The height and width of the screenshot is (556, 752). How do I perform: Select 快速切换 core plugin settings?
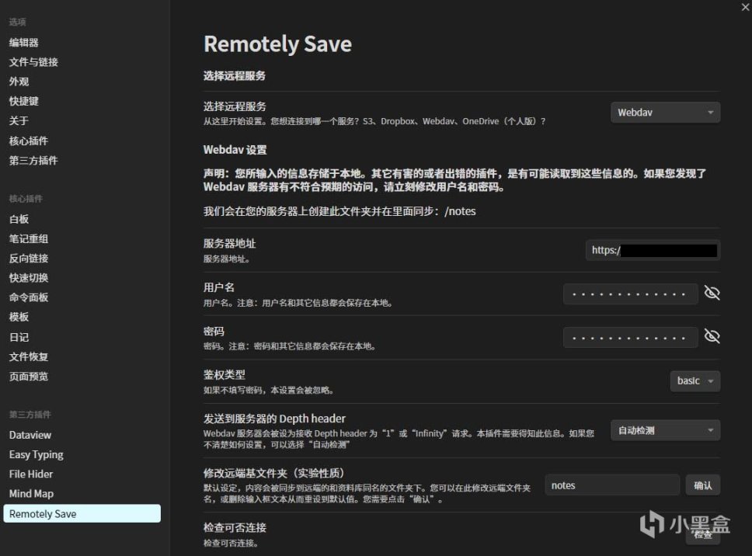pos(28,278)
